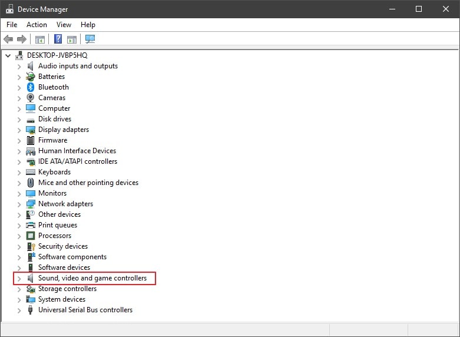460x337 pixels.
Task: Select the Storage controllers label
Action: 68,289
